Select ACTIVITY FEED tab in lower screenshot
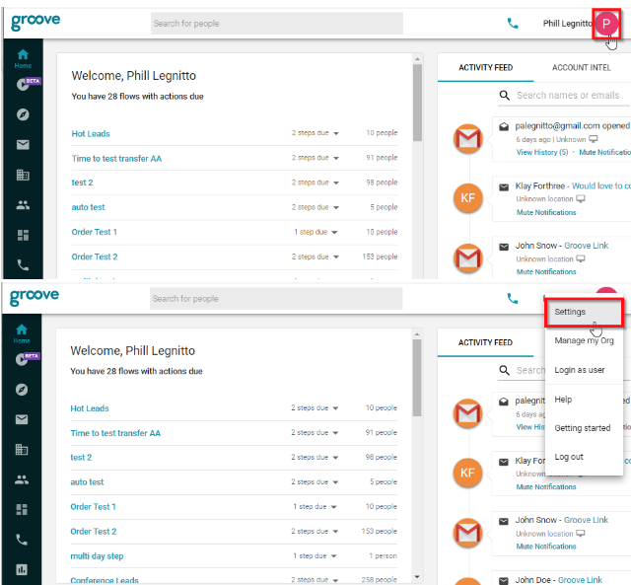 (485, 342)
